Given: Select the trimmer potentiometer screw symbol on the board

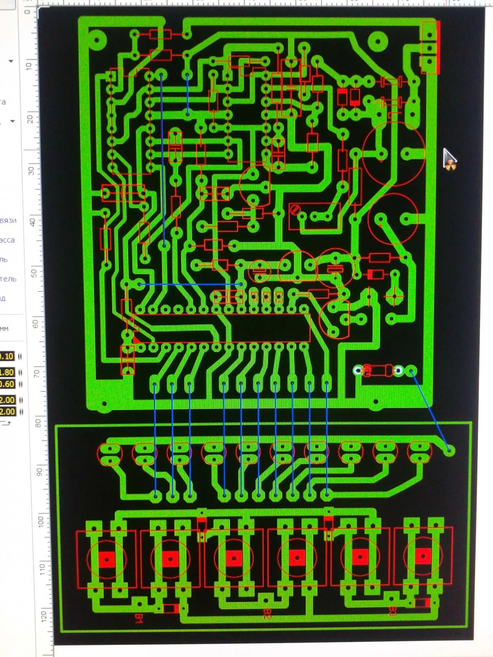Looking at the screenshot, I should (x=295, y=210).
